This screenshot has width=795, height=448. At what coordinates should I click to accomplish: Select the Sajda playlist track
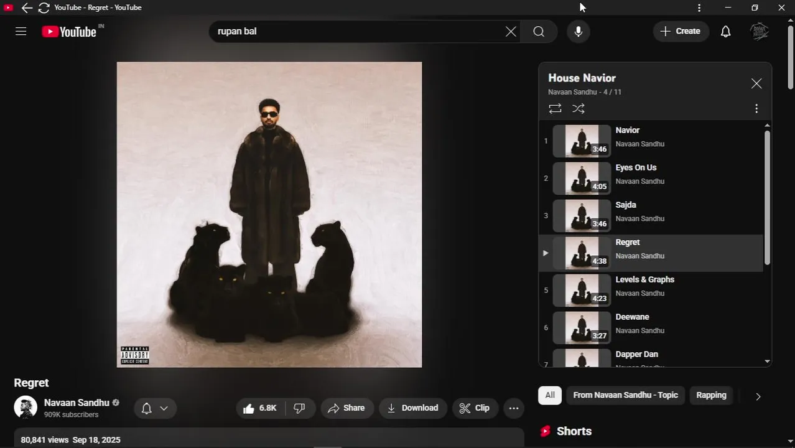coord(651,216)
